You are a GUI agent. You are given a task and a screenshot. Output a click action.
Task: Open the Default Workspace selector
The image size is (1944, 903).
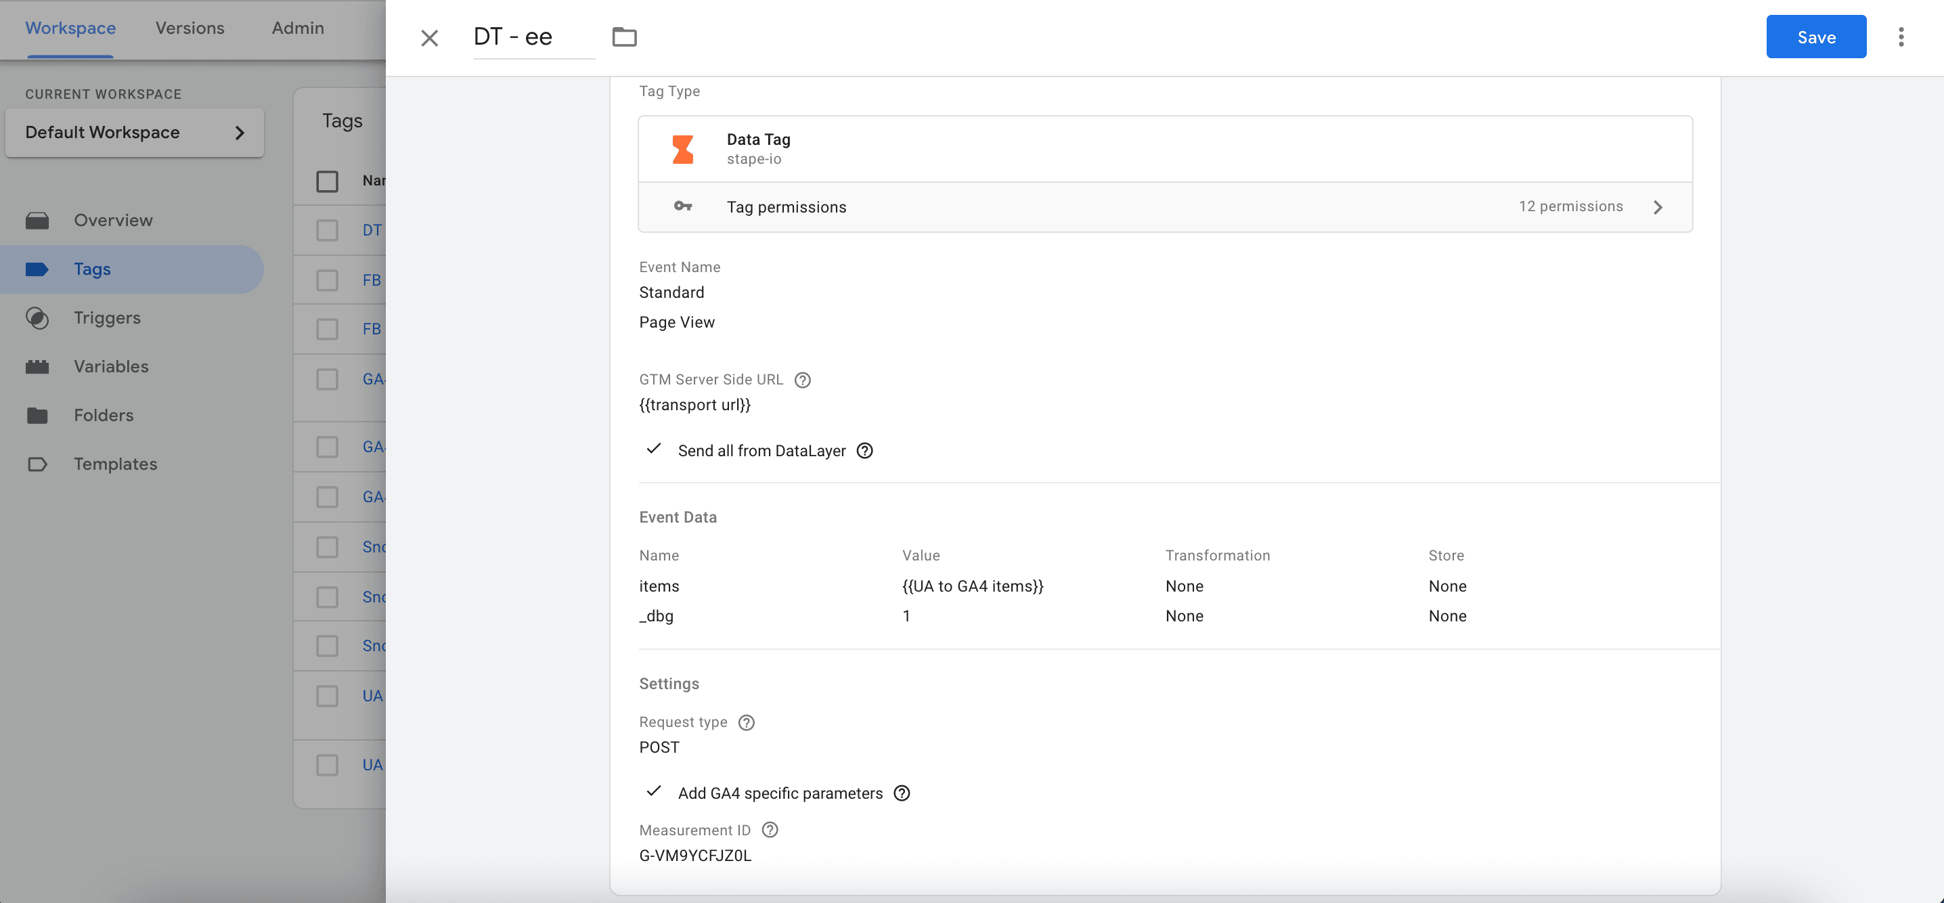tap(134, 133)
